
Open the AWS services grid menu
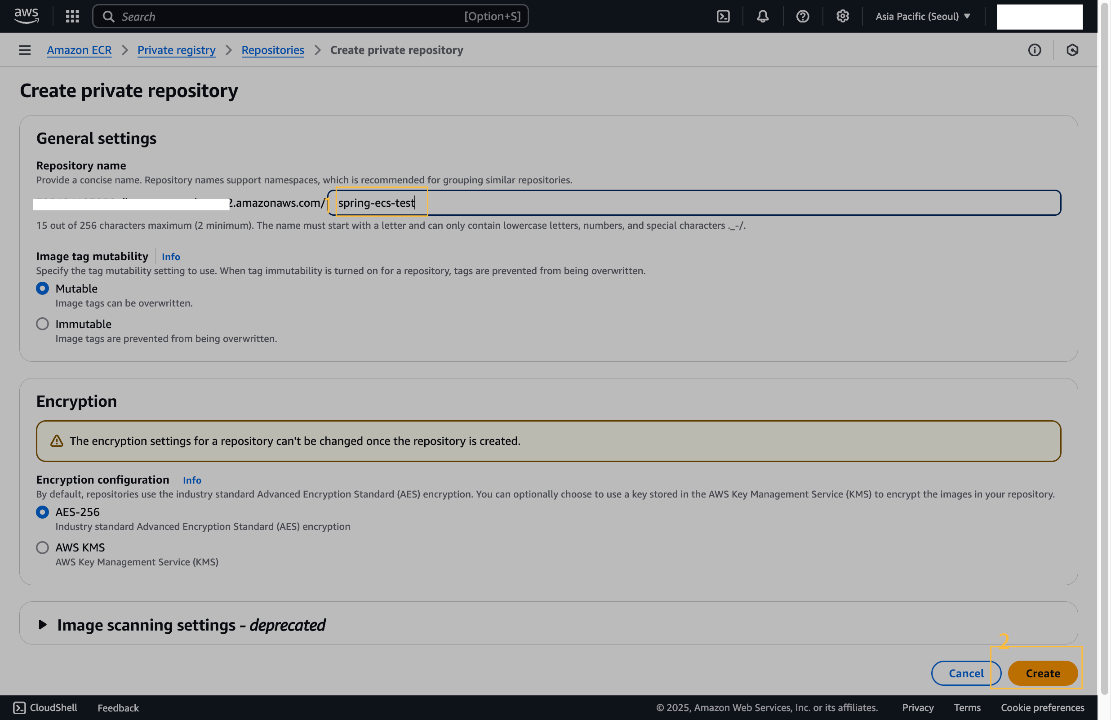[72, 16]
